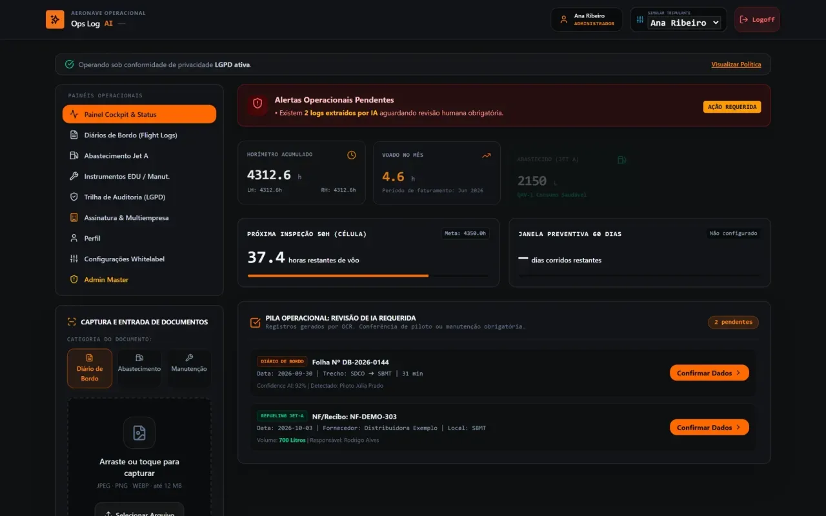Click the Meta: 4350.0h label
826x516 pixels.
(465, 233)
